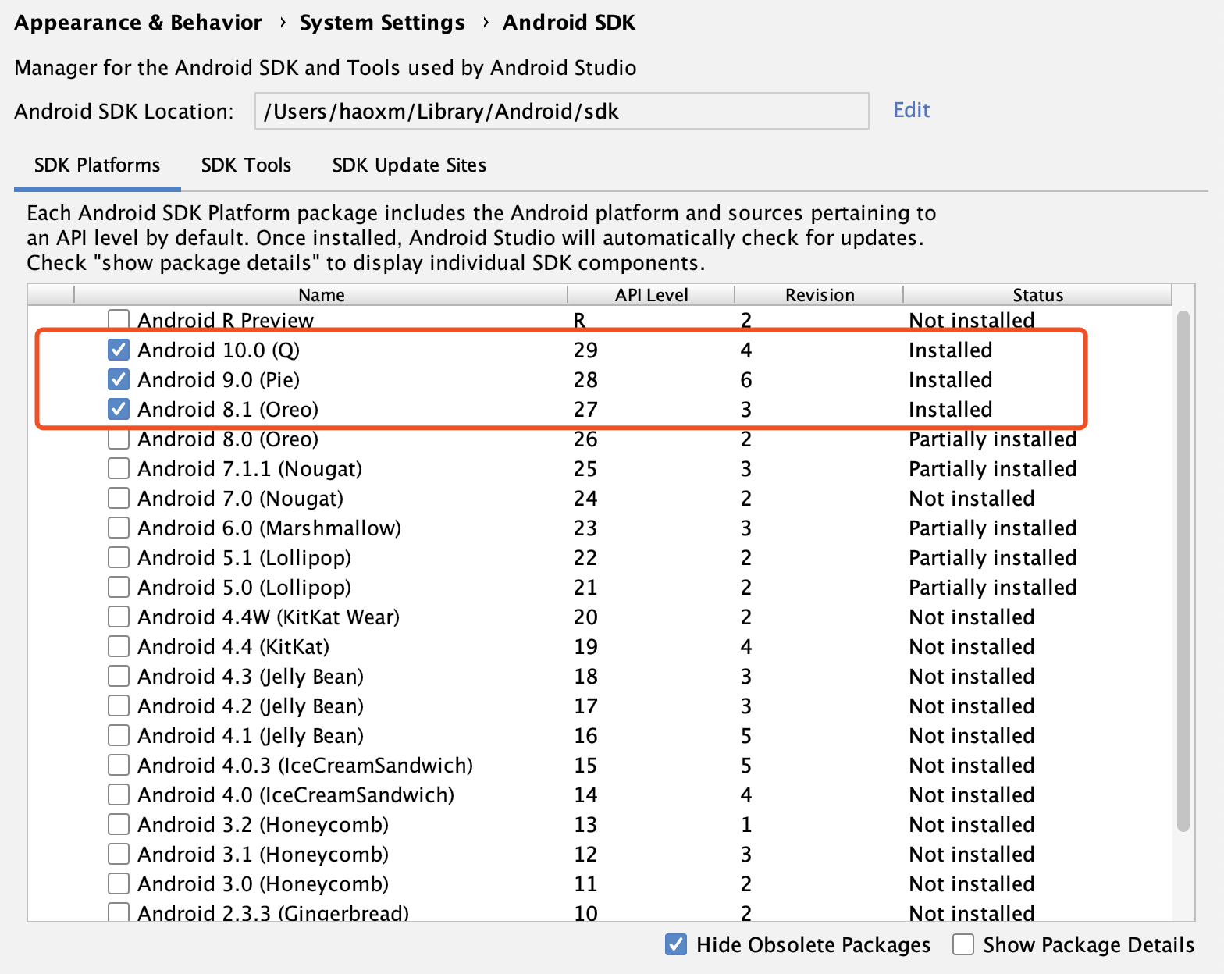
Task: Select the SDK Platforms tab
Action: pos(98,165)
